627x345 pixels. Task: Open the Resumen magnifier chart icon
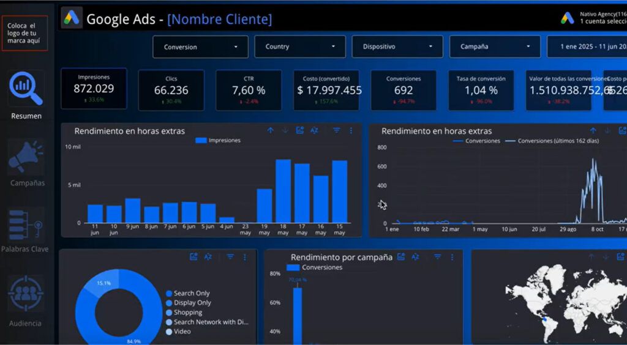point(26,88)
